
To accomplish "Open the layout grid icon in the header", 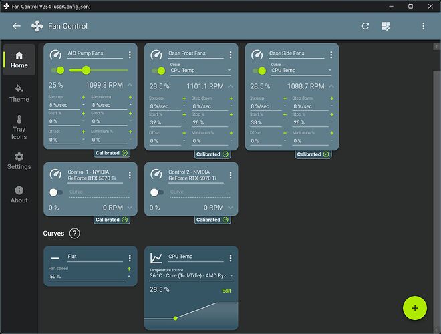I will click(x=386, y=26).
